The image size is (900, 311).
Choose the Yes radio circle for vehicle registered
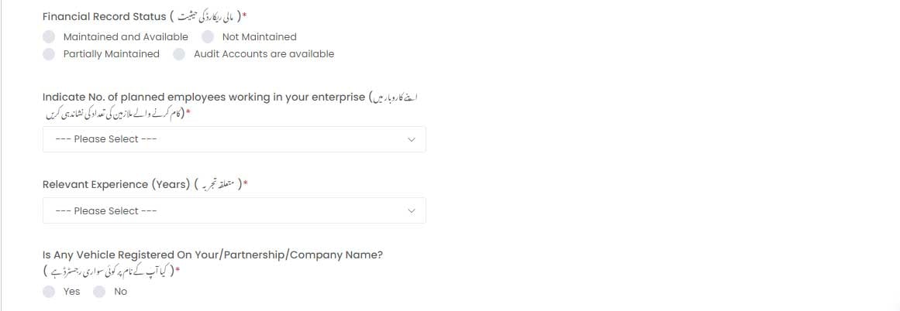[x=49, y=292]
